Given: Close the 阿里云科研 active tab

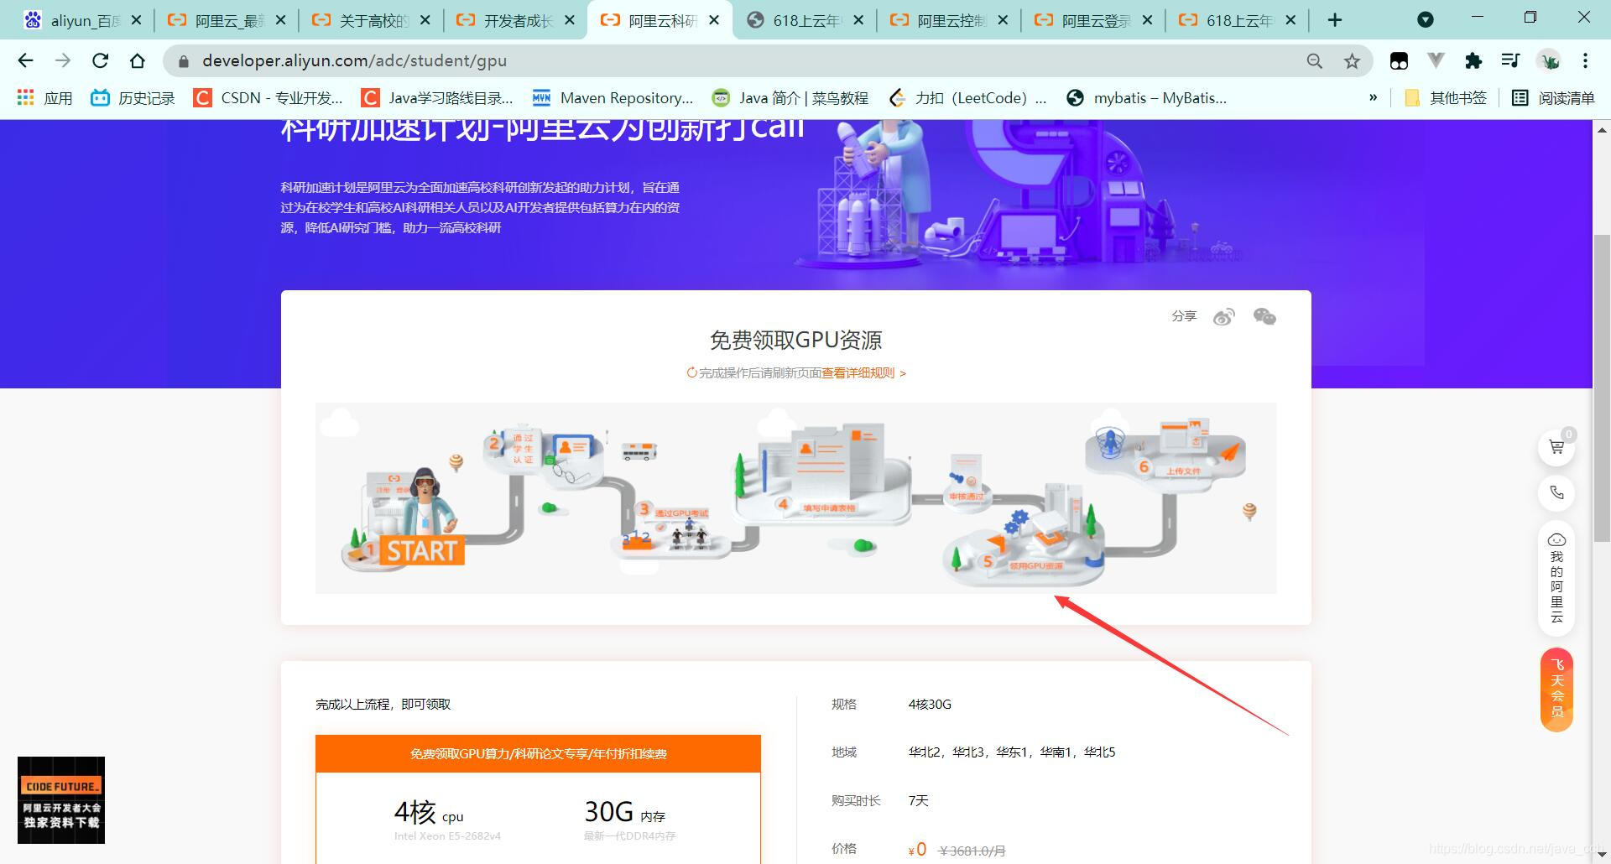Looking at the screenshot, I should tap(714, 20).
